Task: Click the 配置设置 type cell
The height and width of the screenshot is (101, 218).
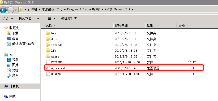Action: [x=153, y=68]
